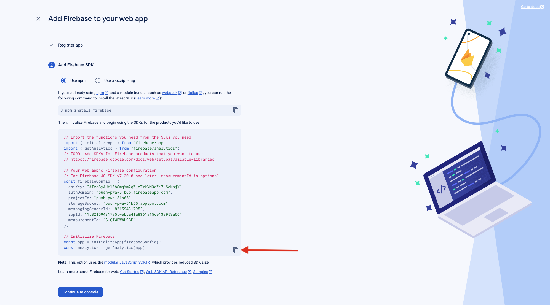The height and width of the screenshot is (305, 550).
Task: Open the Samples link
Action: tap(201, 272)
